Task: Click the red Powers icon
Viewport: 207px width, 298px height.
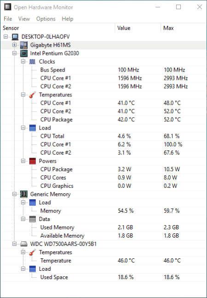Action: click(x=32, y=161)
